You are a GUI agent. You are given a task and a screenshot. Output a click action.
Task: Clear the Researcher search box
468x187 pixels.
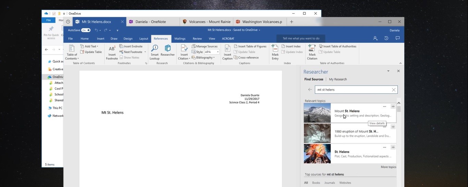[394, 90]
